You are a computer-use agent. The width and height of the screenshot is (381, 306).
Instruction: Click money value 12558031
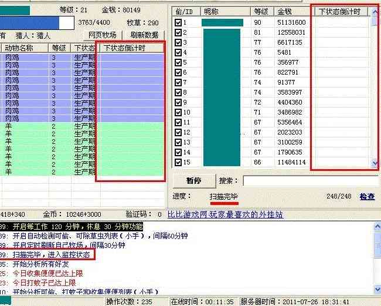[291, 32]
